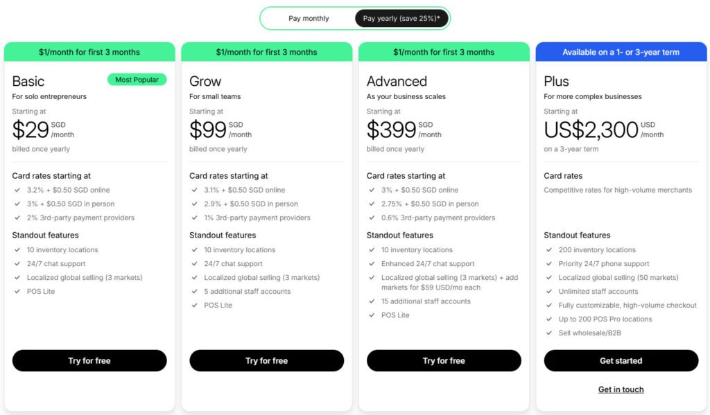Click checkmark beside 3.2% + $0.50 SGD online

(17, 190)
